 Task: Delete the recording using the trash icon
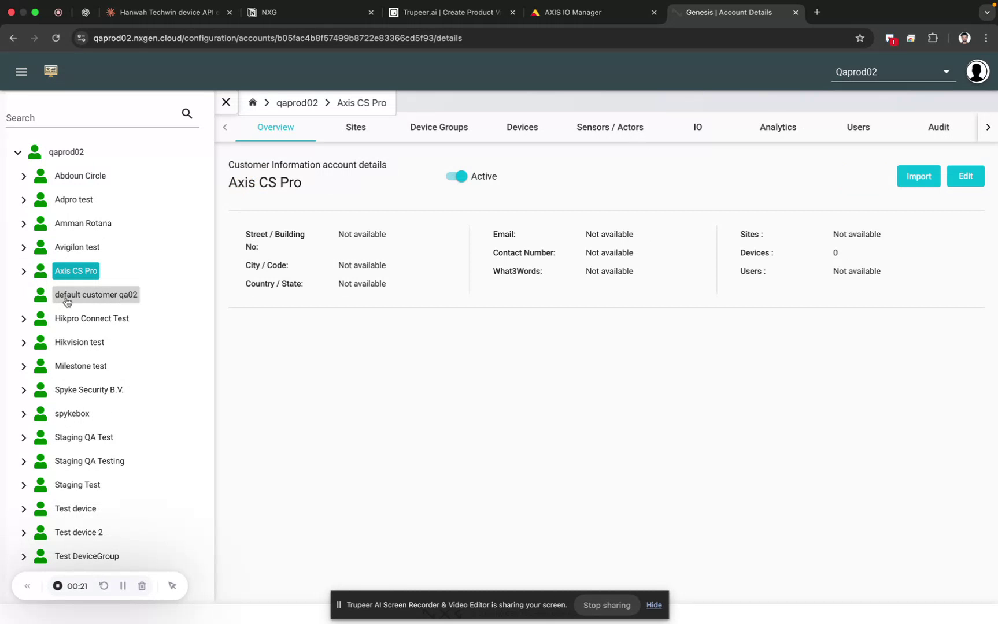coord(142,585)
